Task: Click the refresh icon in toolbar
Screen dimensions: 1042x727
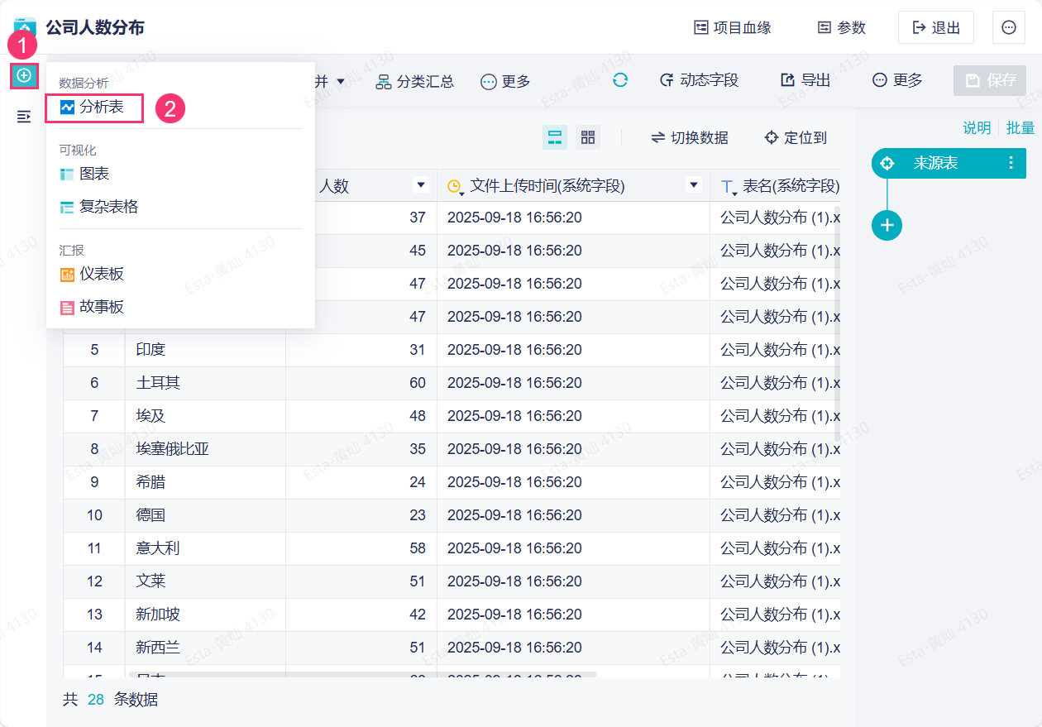Action: pyautogui.click(x=620, y=80)
